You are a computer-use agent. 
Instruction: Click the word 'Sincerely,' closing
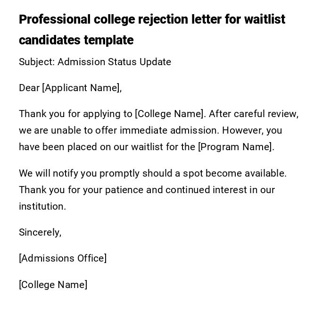click(40, 232)
